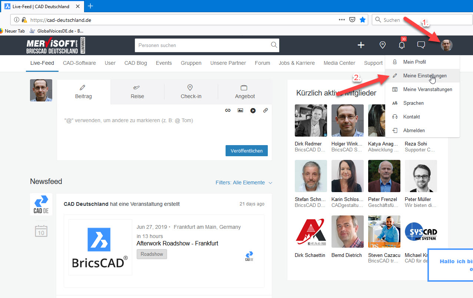Choose Abmelden in the profile menu
Viewport: 473px width, 298px height.
coord(414,130)
